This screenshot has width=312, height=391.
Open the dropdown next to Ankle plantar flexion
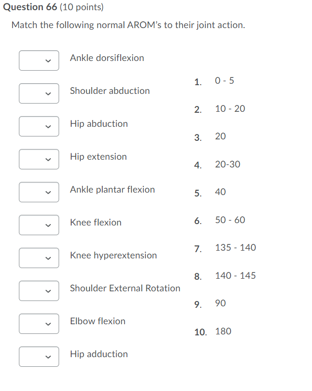[39, 192]
